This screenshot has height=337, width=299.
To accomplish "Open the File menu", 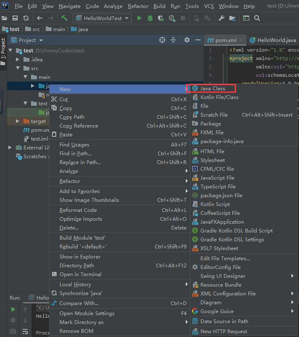I will pos(18,6).
